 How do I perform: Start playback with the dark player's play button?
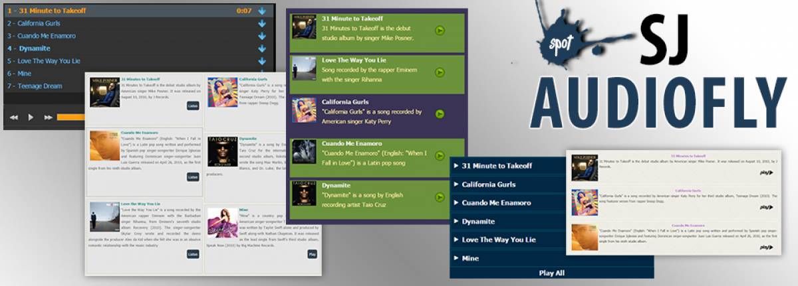(x=31, y=117)
